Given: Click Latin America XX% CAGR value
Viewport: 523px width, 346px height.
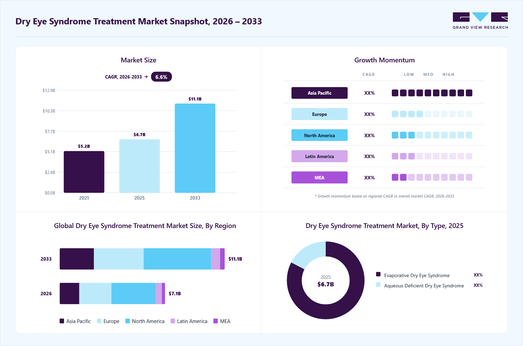Looking at the screenshot, I should [369, 156].
